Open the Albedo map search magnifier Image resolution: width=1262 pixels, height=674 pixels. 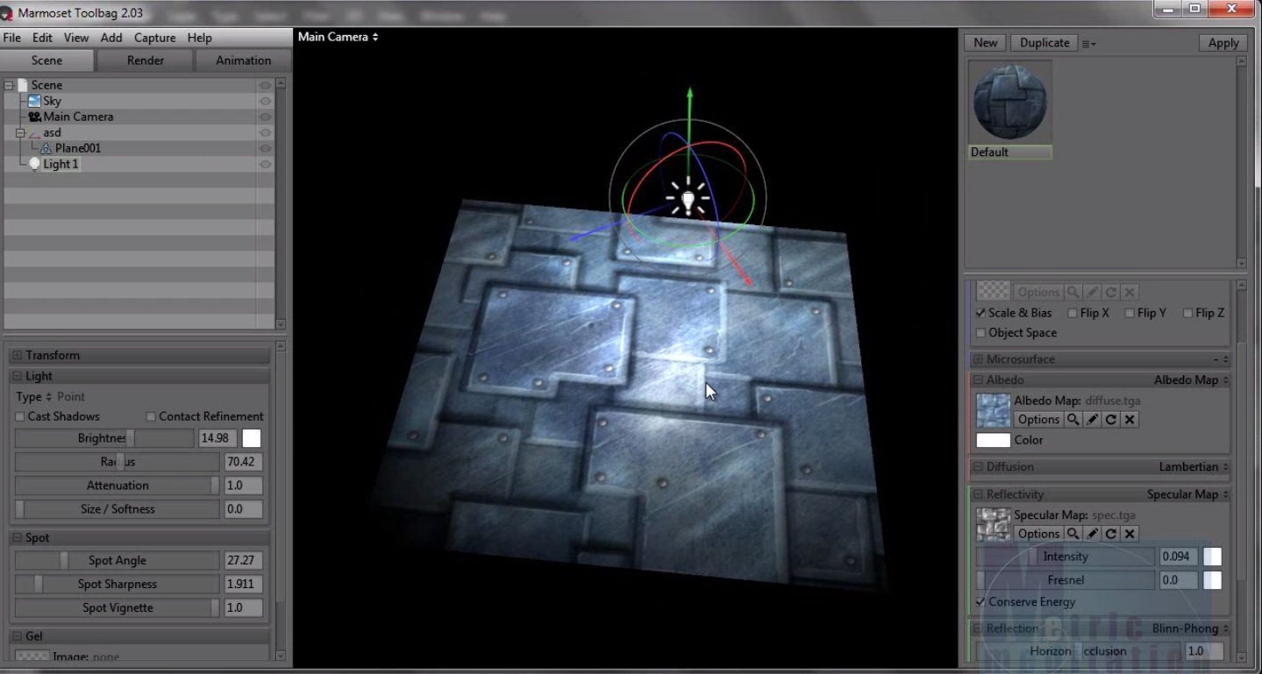[x=1073, y=419]
